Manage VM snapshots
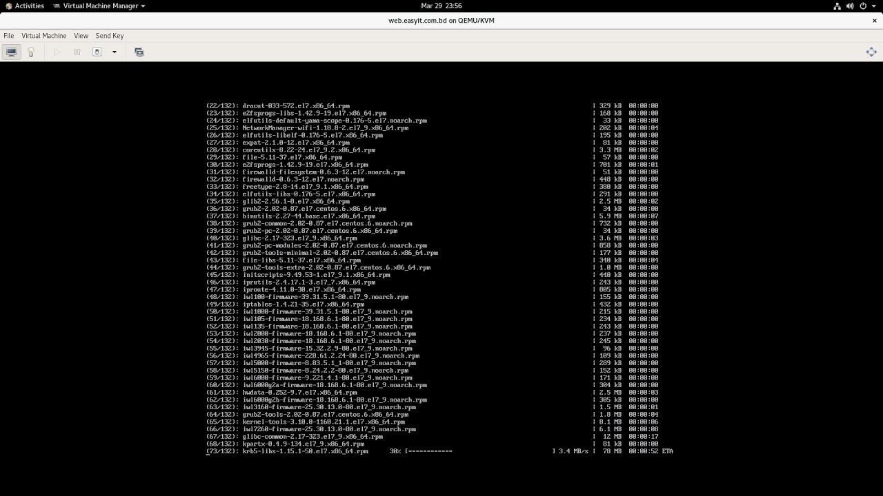 point(139,52)
